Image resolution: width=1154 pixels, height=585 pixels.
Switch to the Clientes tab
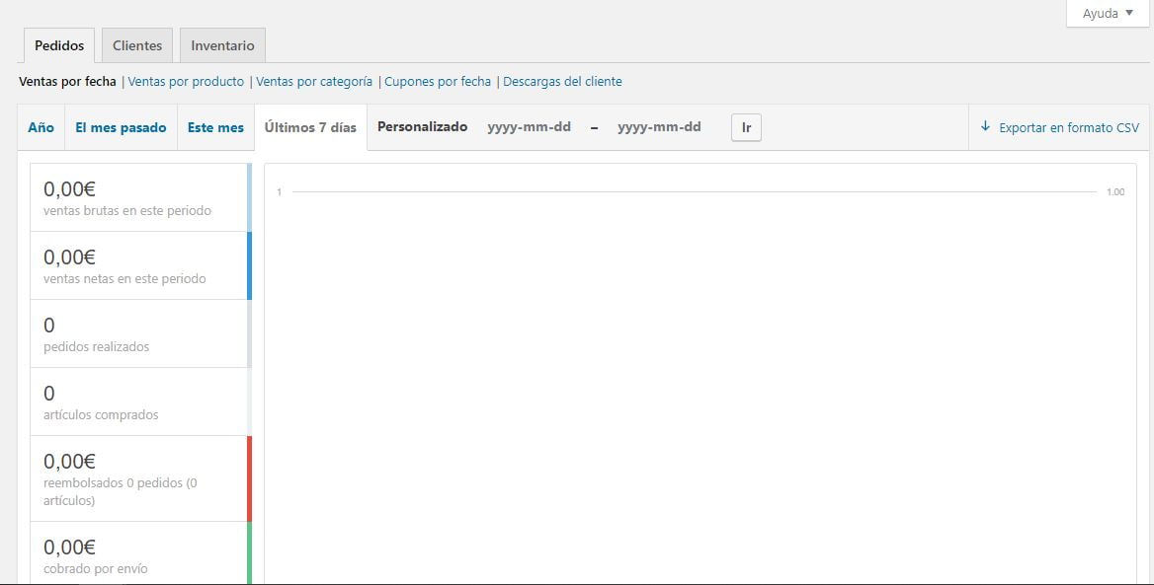coord(136,44)
